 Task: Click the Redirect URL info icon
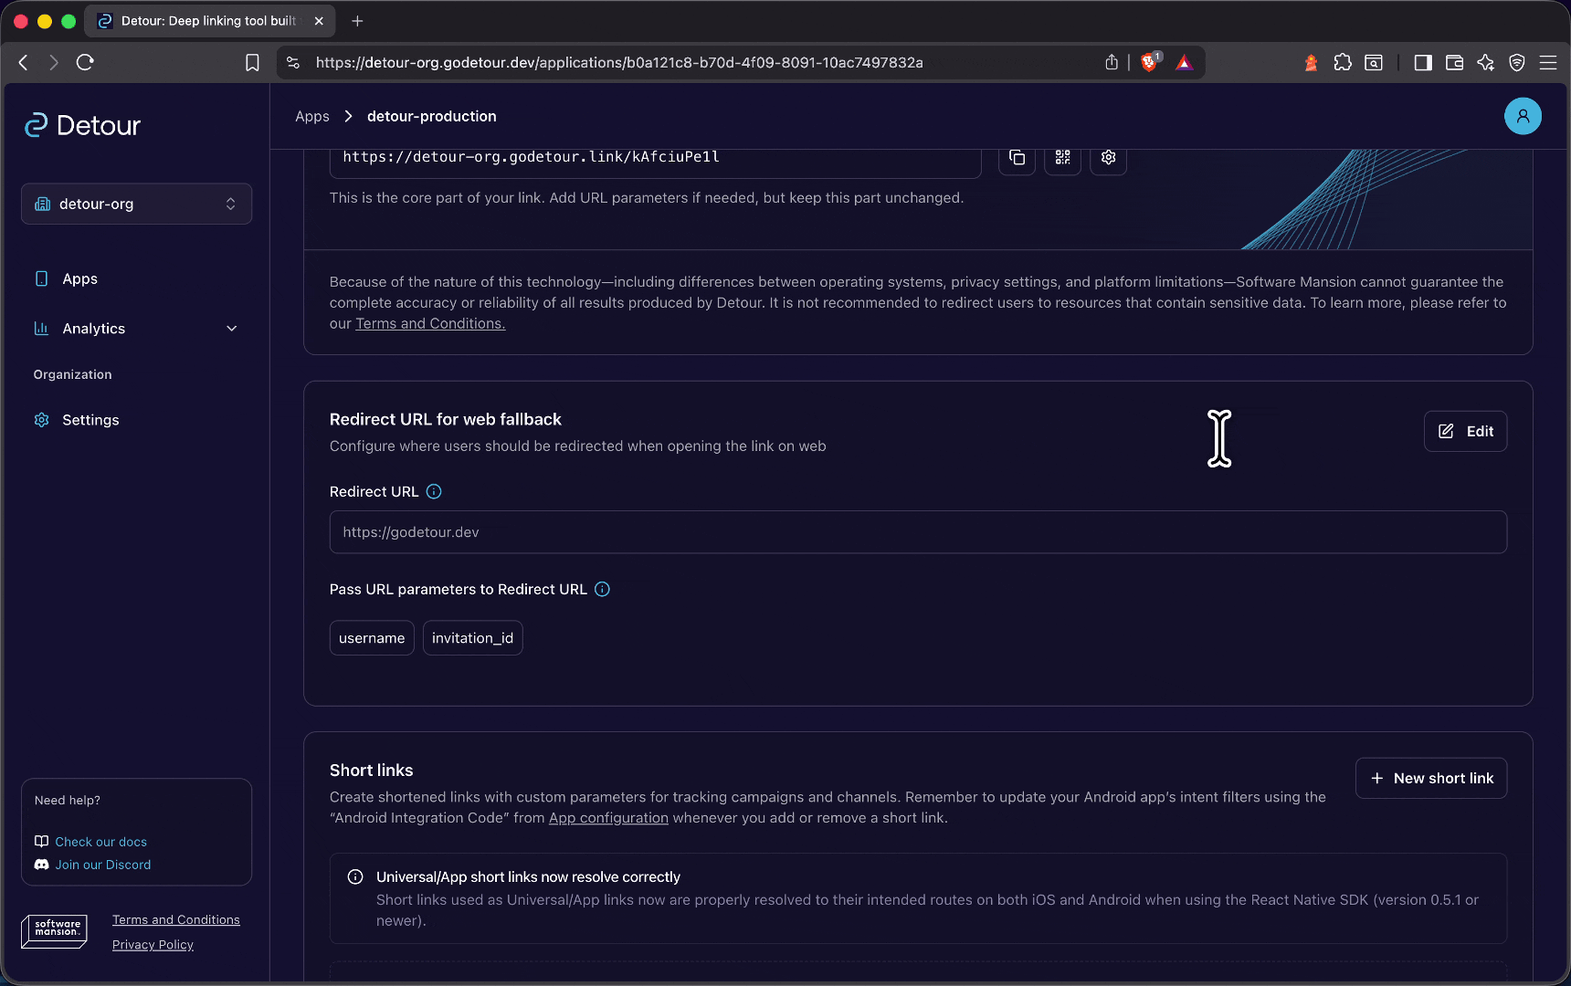[x=434, y=491]
